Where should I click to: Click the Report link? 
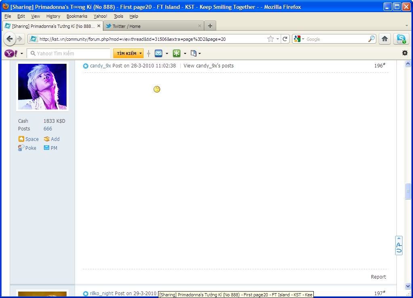(378, 277)
